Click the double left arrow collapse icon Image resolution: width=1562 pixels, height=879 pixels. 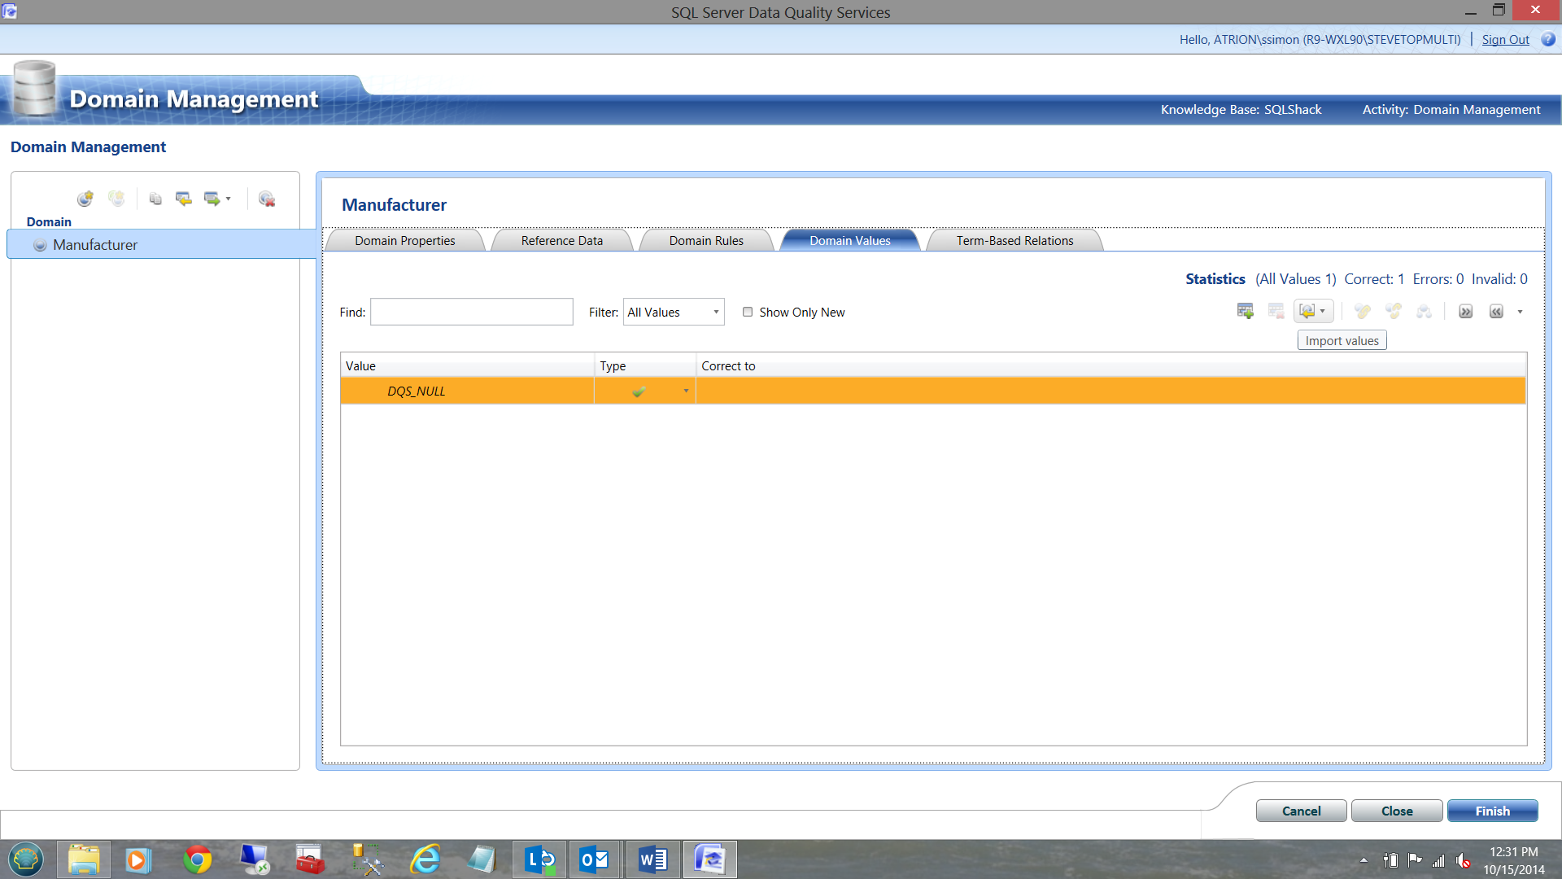(x=1496, y=312)
